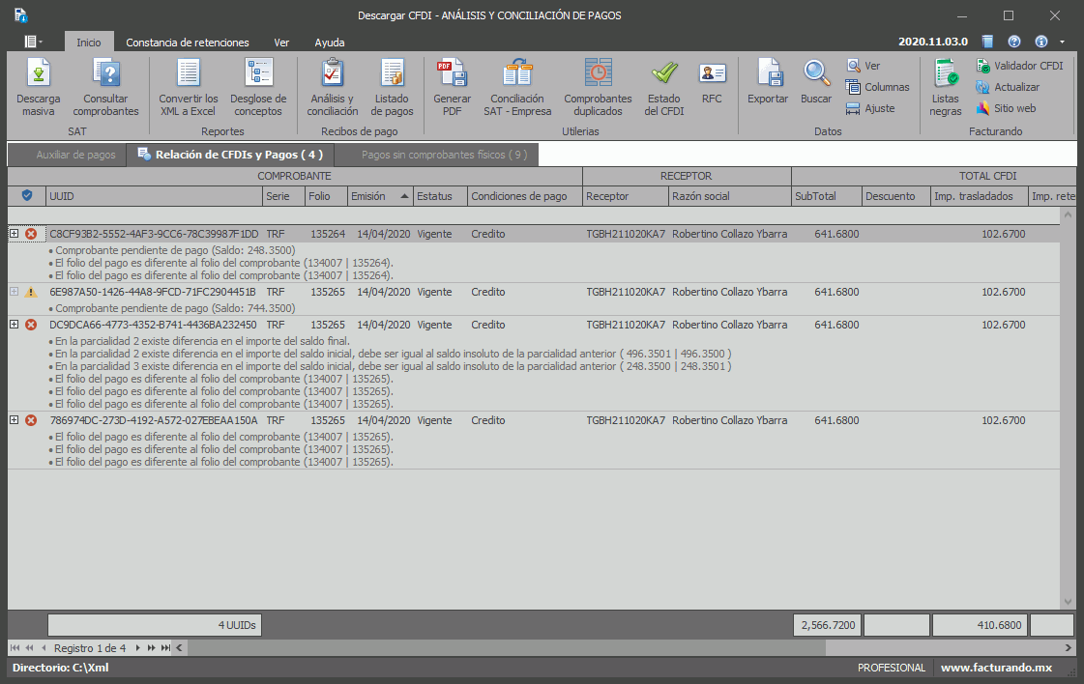Check Estado del CFDI
The height and width of the screenshot is (684, 1084).
click(x=664, y=88)
